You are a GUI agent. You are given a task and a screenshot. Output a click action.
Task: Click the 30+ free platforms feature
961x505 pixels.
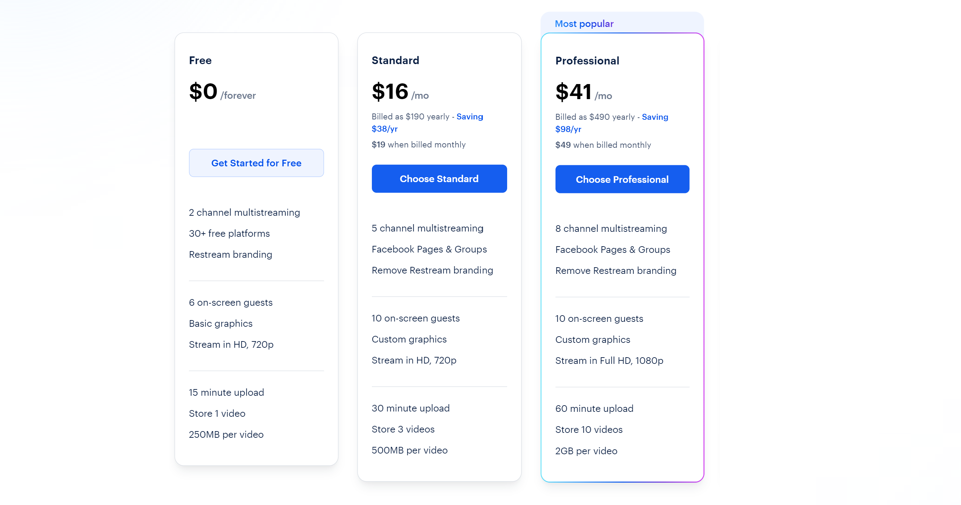[229, 233]
